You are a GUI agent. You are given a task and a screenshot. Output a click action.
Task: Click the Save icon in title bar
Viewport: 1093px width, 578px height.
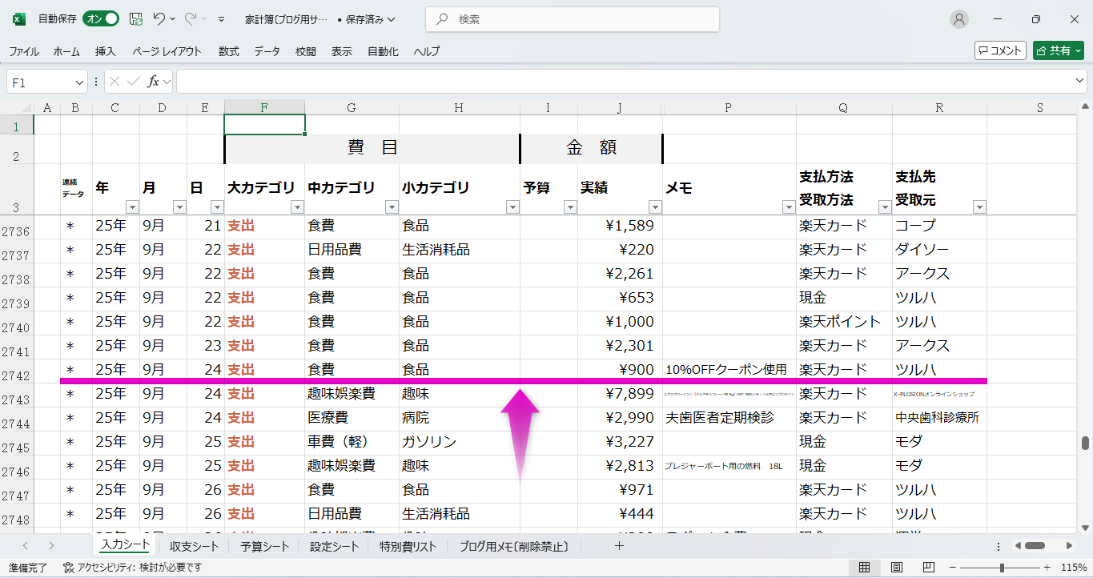pyautogui.click(x=136, y=19)
